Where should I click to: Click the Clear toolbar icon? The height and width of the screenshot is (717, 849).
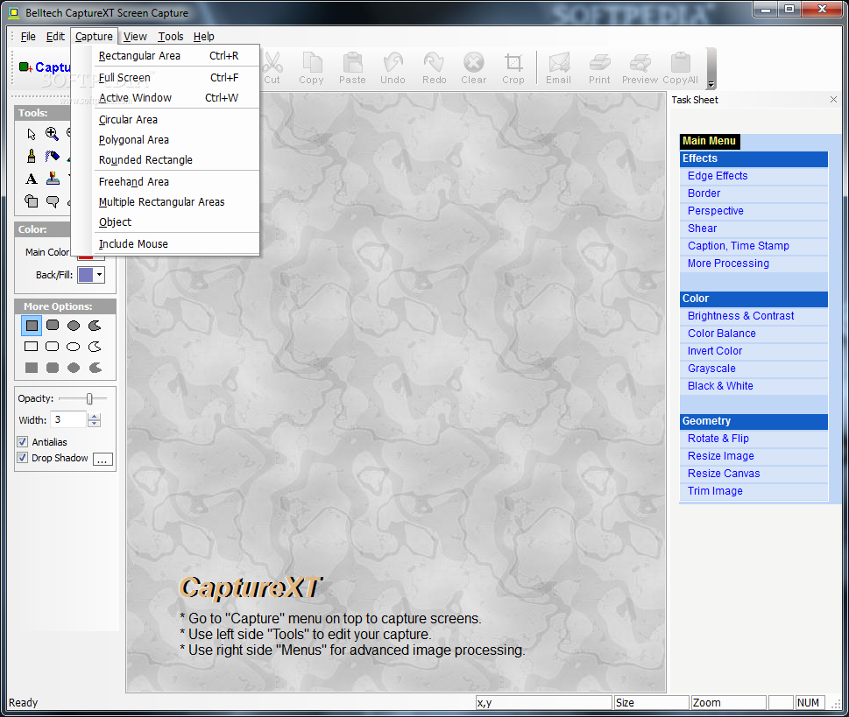pyautogui.click(x=474, y=68)
